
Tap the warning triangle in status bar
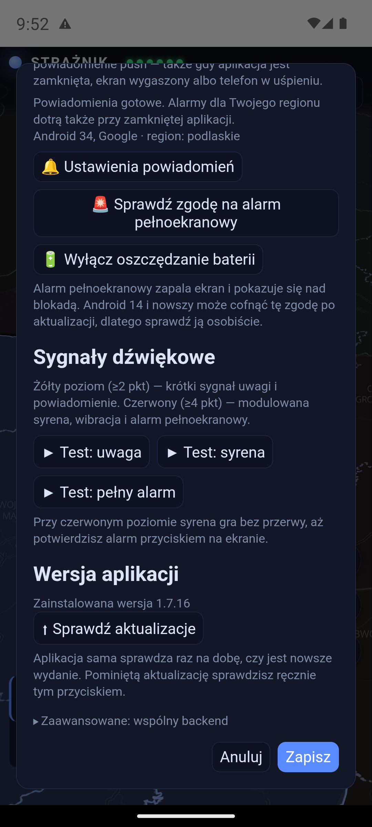65,24
